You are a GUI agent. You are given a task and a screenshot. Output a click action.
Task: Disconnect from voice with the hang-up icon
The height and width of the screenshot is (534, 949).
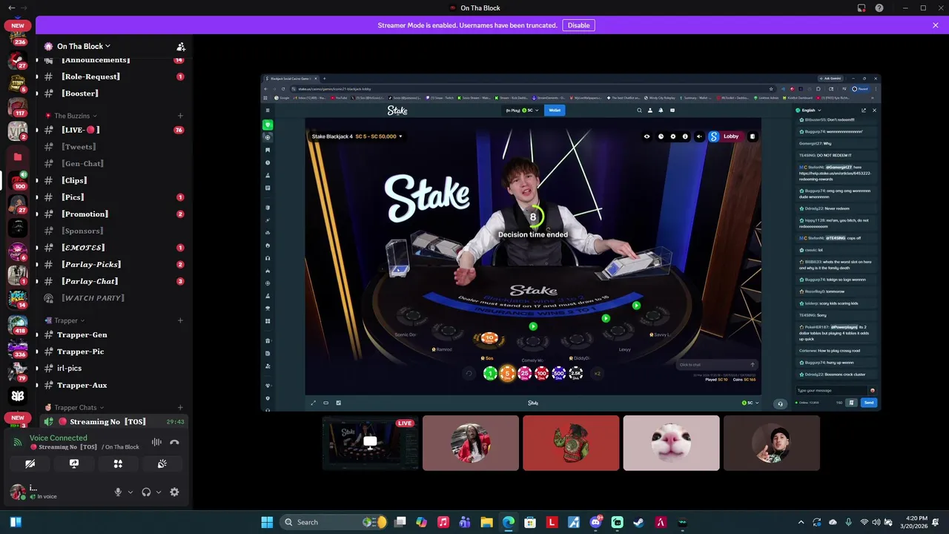pyautogui.click(x=174, y=442)
